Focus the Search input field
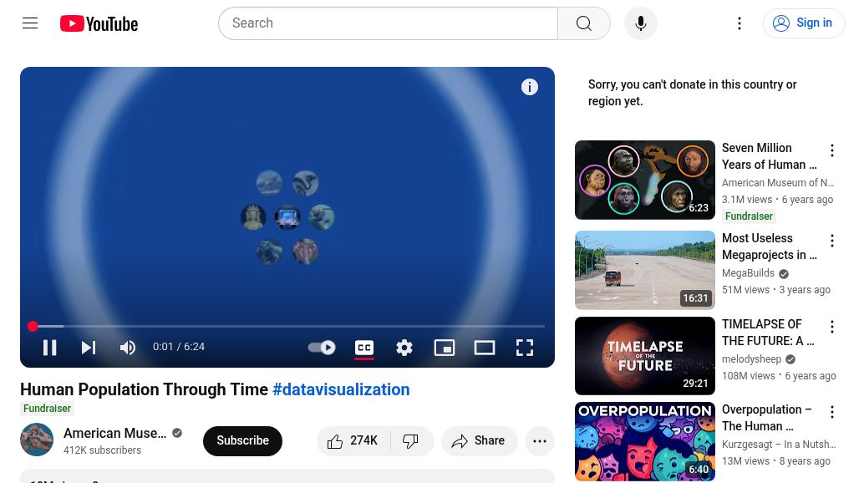This screenshot has width=859, height=483. coord(388,23)
